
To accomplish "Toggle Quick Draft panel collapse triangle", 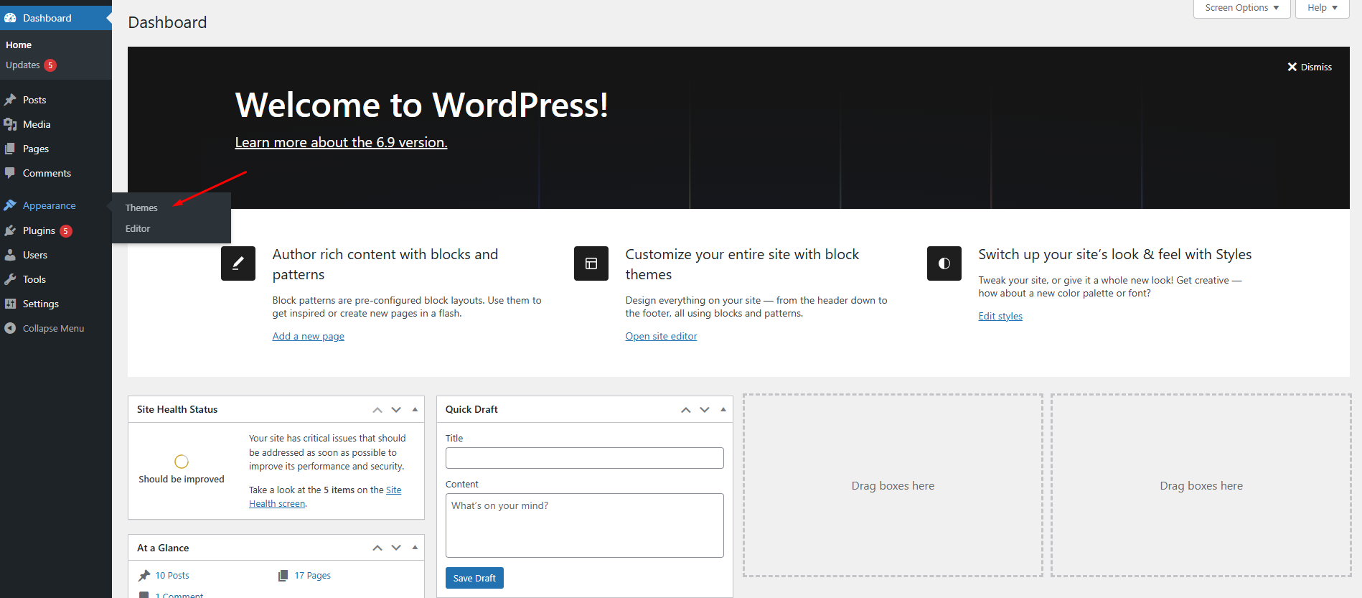I will click(x=723, y=409).
